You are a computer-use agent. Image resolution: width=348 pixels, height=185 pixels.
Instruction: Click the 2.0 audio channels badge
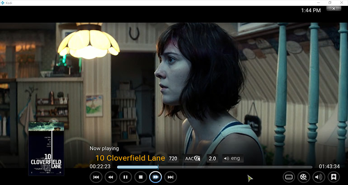click(212, 158)
